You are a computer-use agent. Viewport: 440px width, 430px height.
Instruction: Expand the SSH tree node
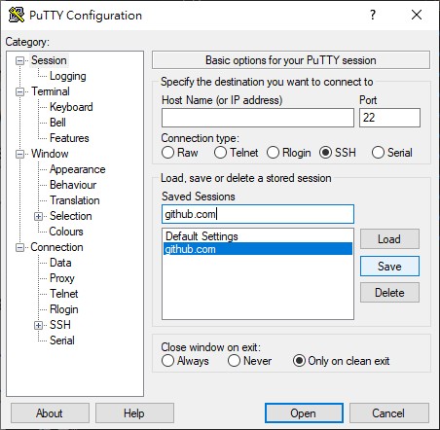tap(38, 325)
